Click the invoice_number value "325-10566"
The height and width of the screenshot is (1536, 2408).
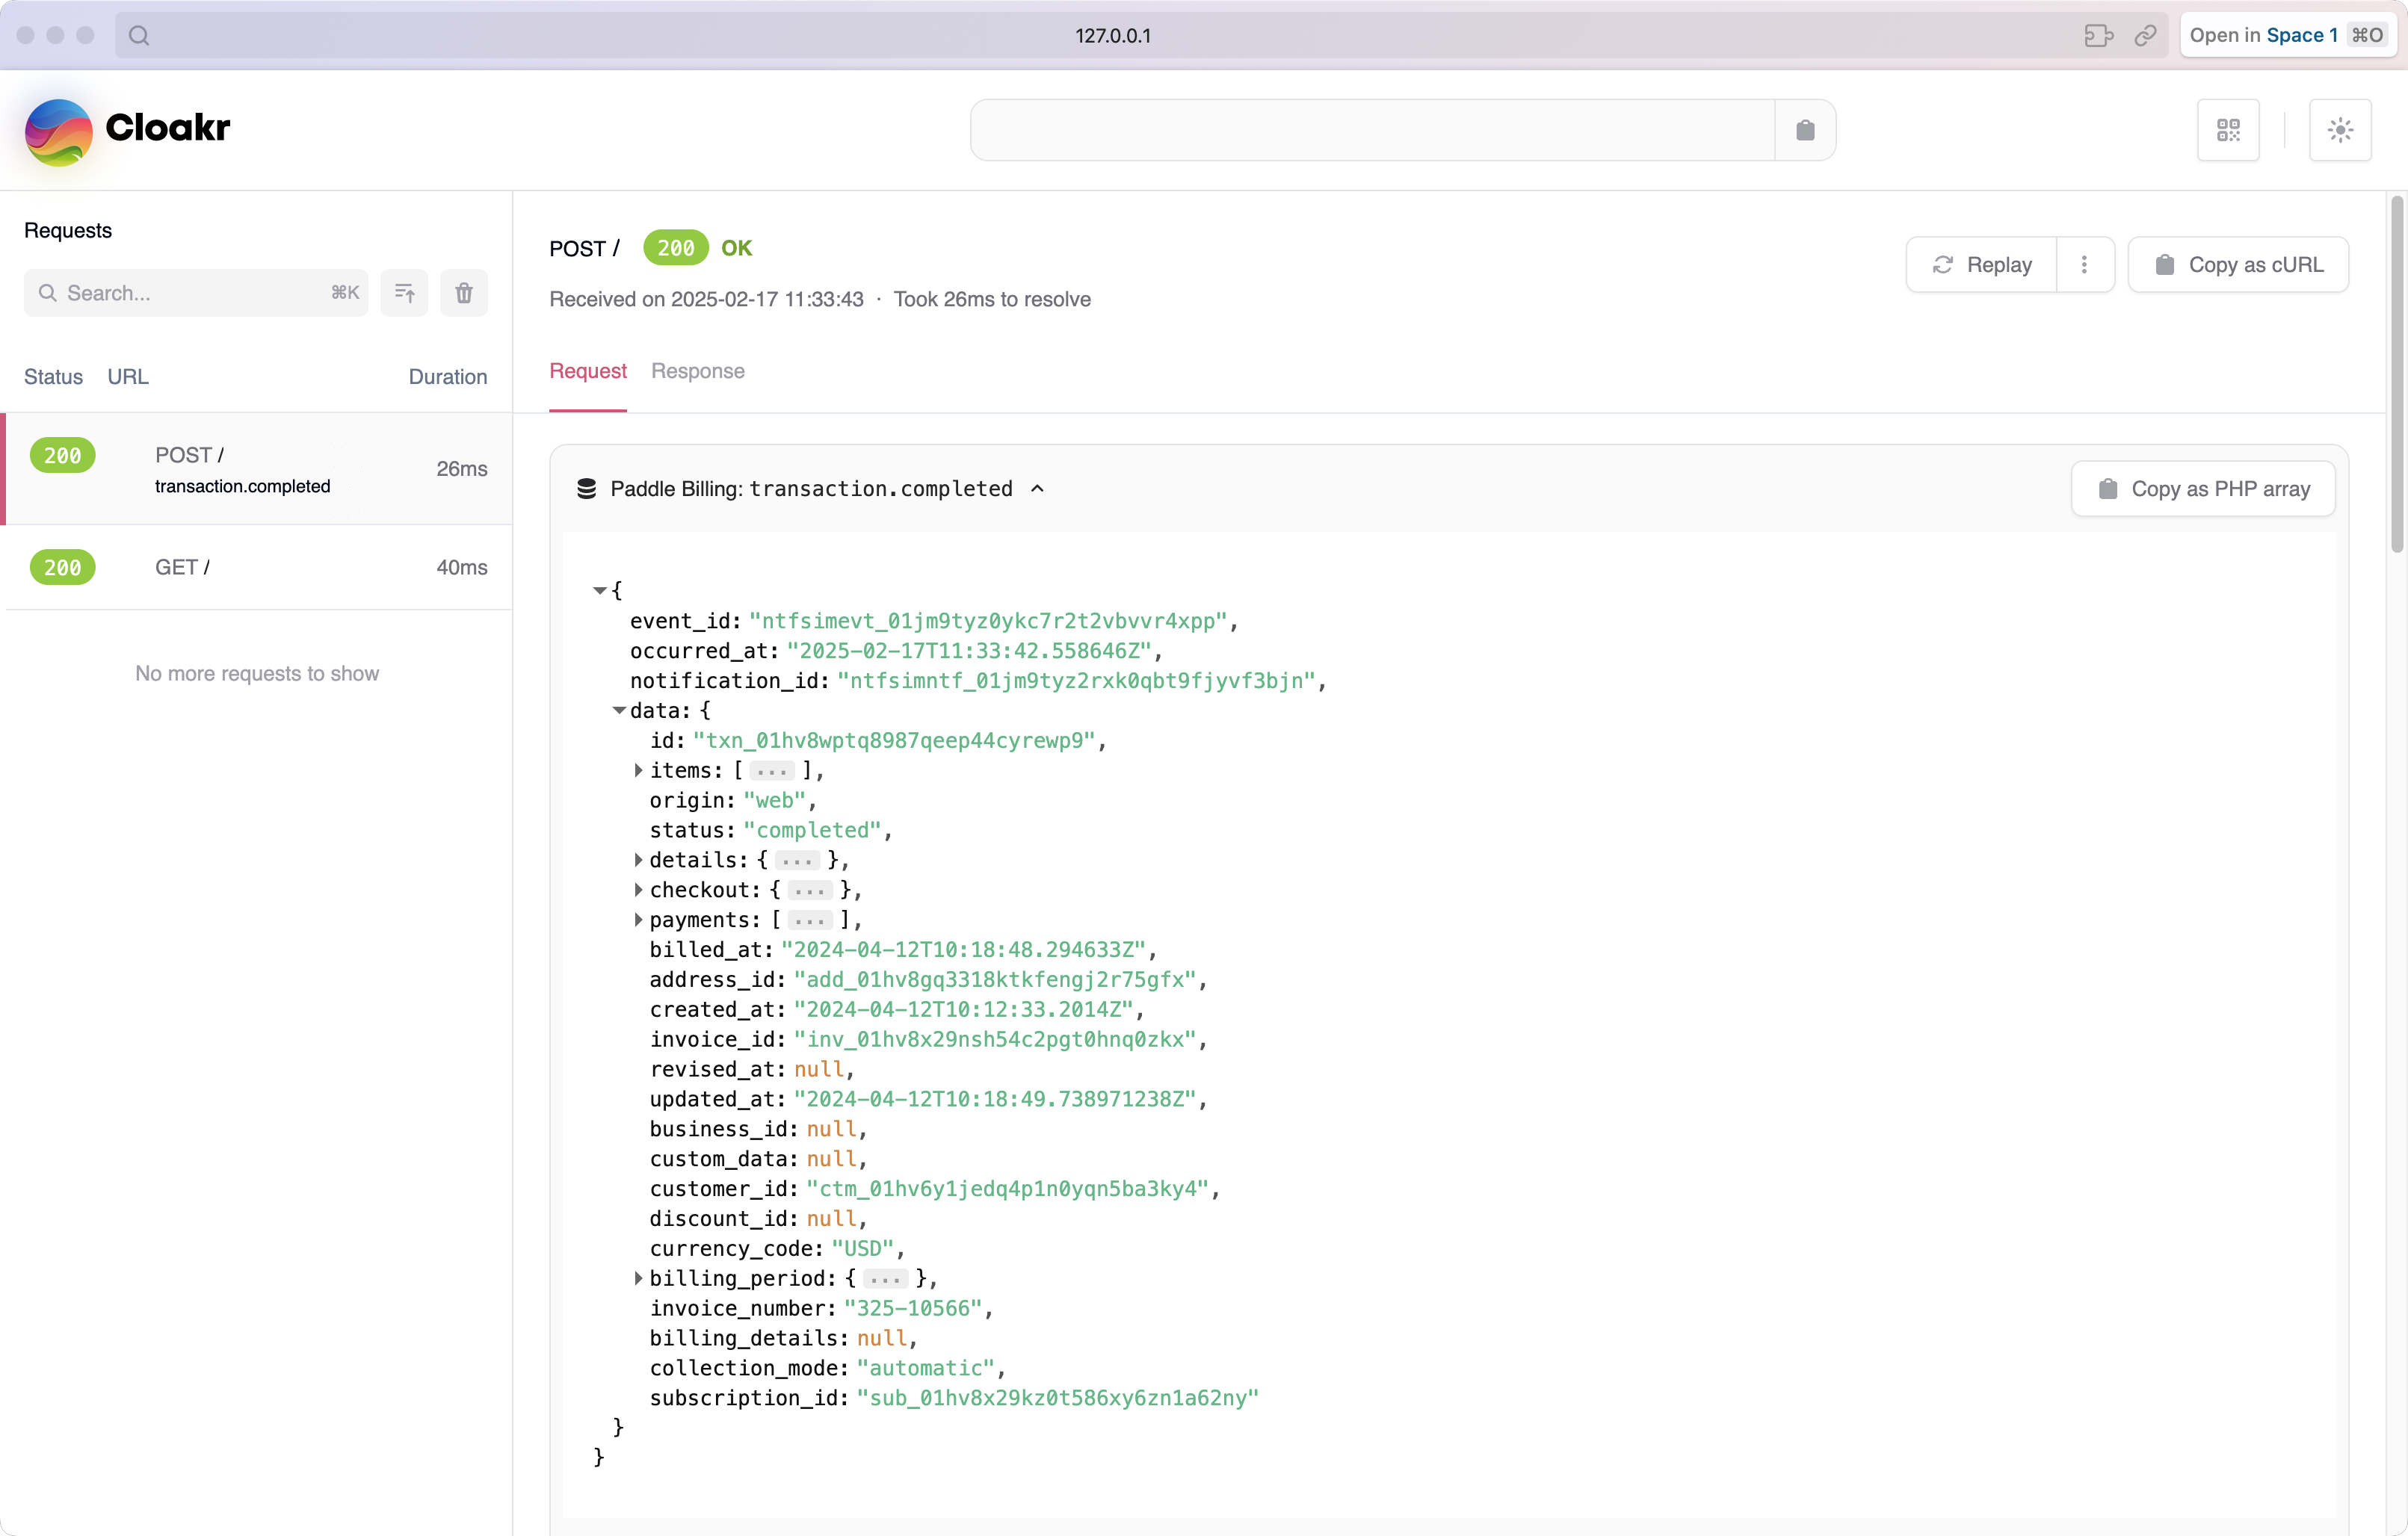pos(913,1309)
